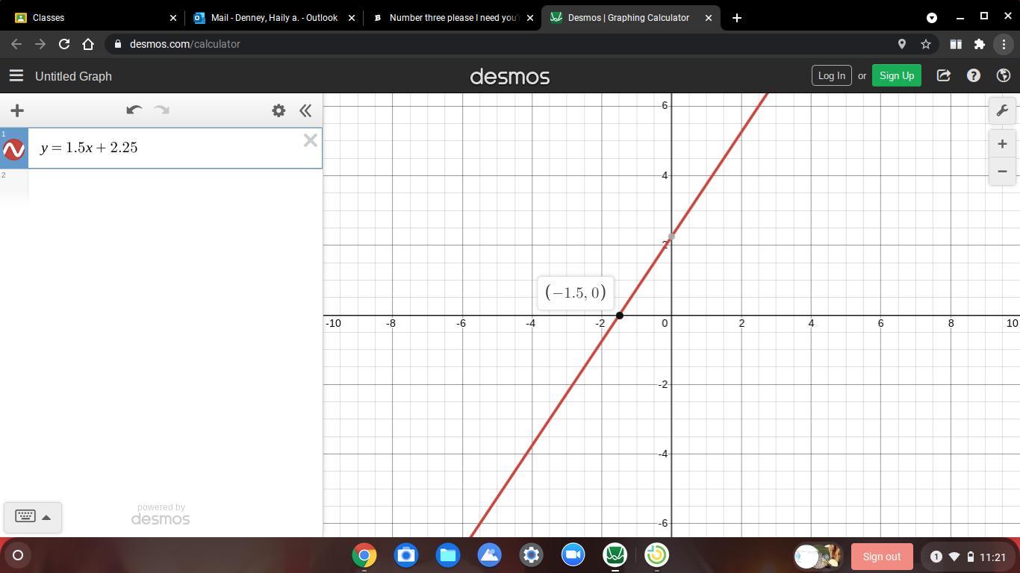The height and width of the screenshot is (573, 1020).
Task: Bookmark this page with the star
Action: click(x=926, y=44)
